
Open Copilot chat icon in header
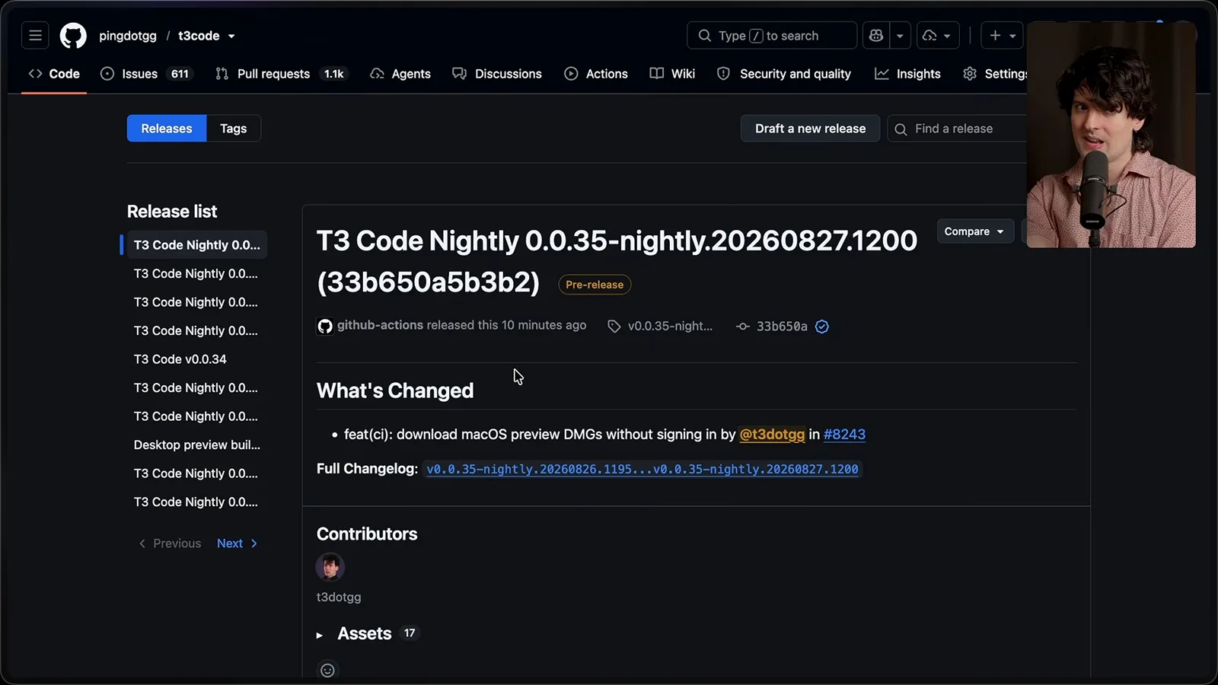876,36
